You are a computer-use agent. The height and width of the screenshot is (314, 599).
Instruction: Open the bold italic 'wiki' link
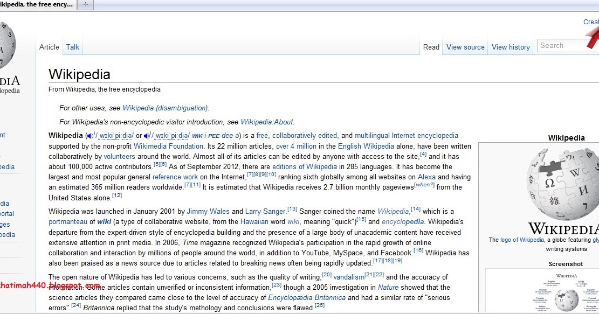(104, 222)
